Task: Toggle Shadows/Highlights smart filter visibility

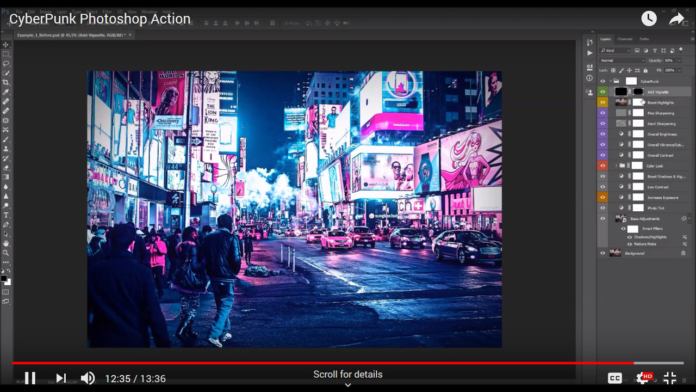Action: point(630,237)
